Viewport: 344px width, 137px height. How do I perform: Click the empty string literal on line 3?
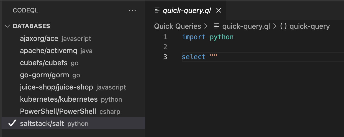[x=214, y=56]
